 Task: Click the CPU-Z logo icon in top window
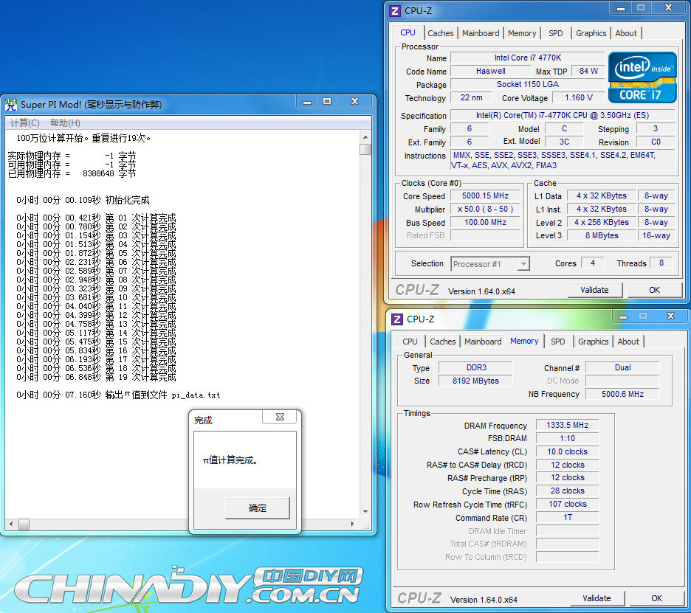pyautogui.click(x=395, y=10)
